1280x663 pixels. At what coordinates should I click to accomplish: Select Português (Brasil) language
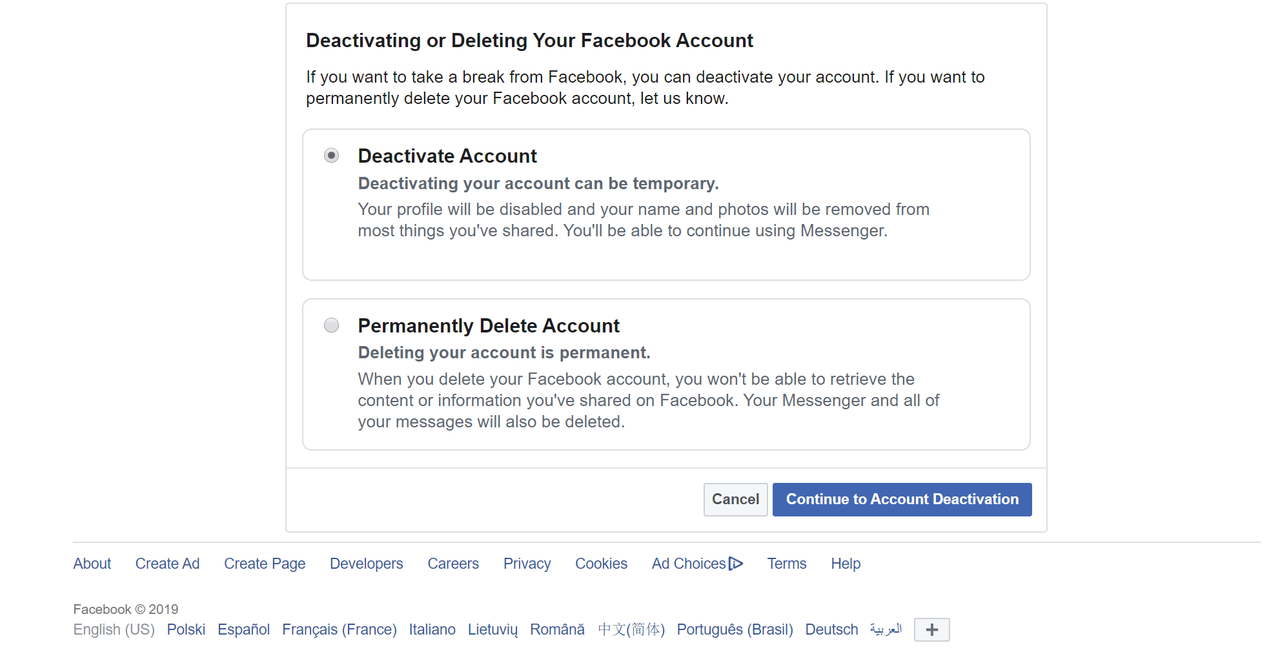pos(735,629)
